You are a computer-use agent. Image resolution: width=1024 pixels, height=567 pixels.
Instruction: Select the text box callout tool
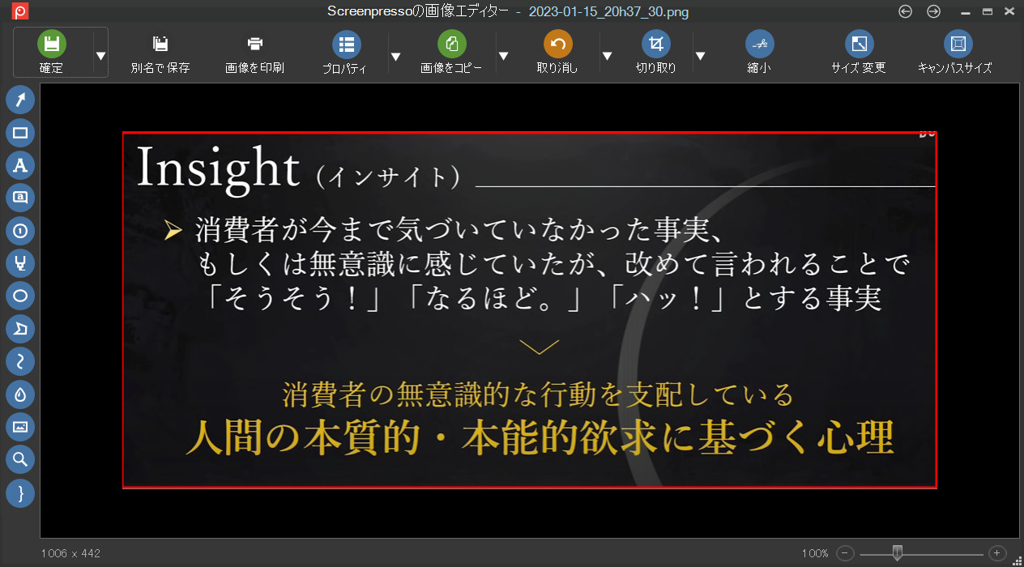coord(20,198)
